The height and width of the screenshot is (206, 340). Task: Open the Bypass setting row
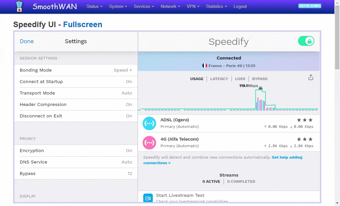pyautogui.click(x=76, y=173)
